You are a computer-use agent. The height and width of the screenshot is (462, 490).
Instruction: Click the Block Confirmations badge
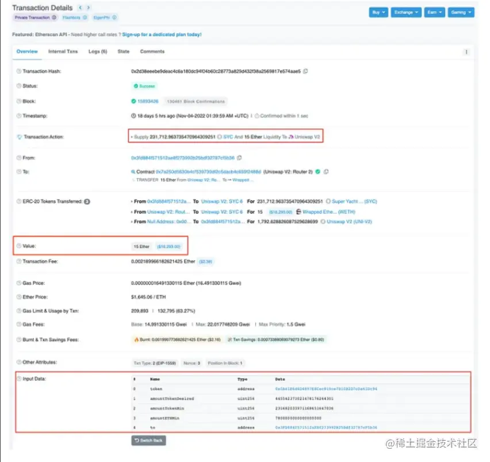pyautogui.click(x=196, y=102)
